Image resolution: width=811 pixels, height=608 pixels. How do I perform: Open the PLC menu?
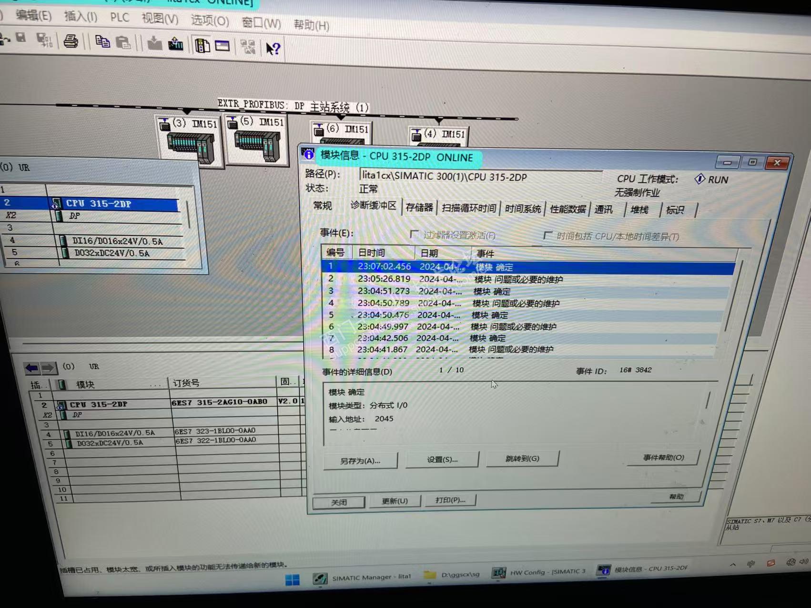(x=120, y=18)
